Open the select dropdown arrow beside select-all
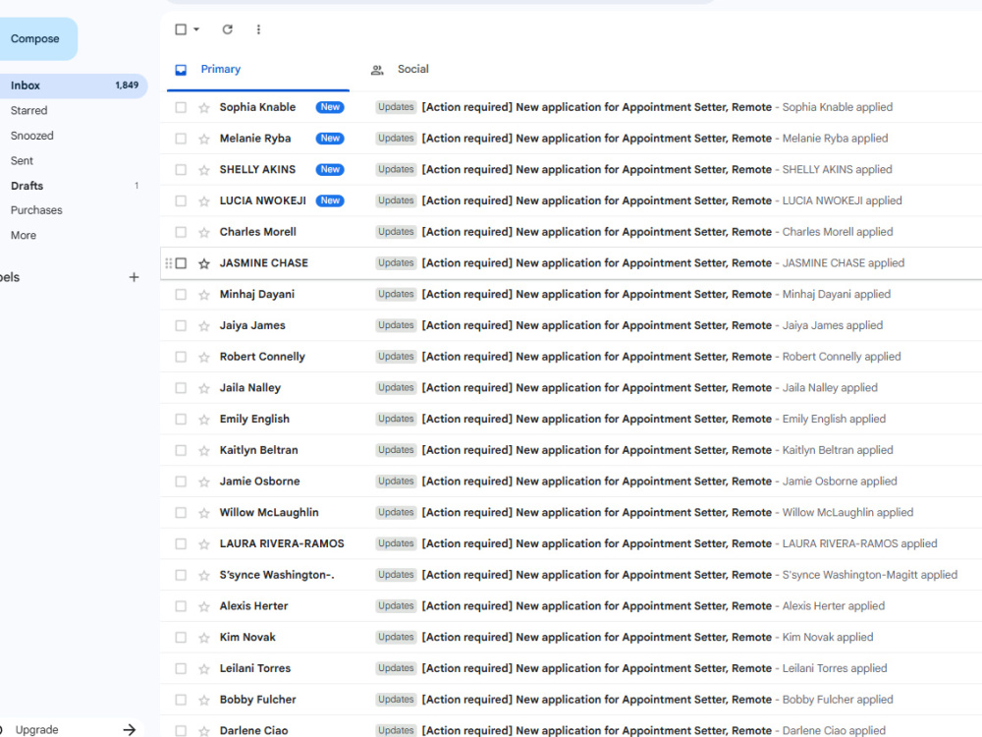 (x=196, y=29)
